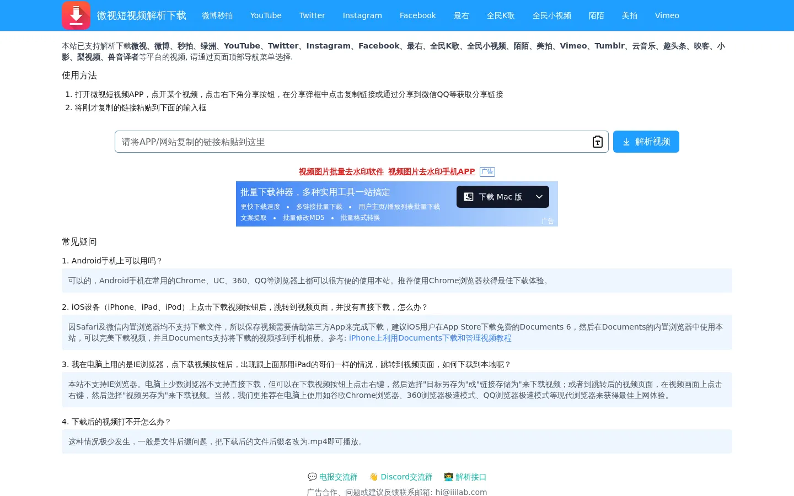Open the 解析接口 link
Viewport: 794px width, 496px height.
[465, 477]
